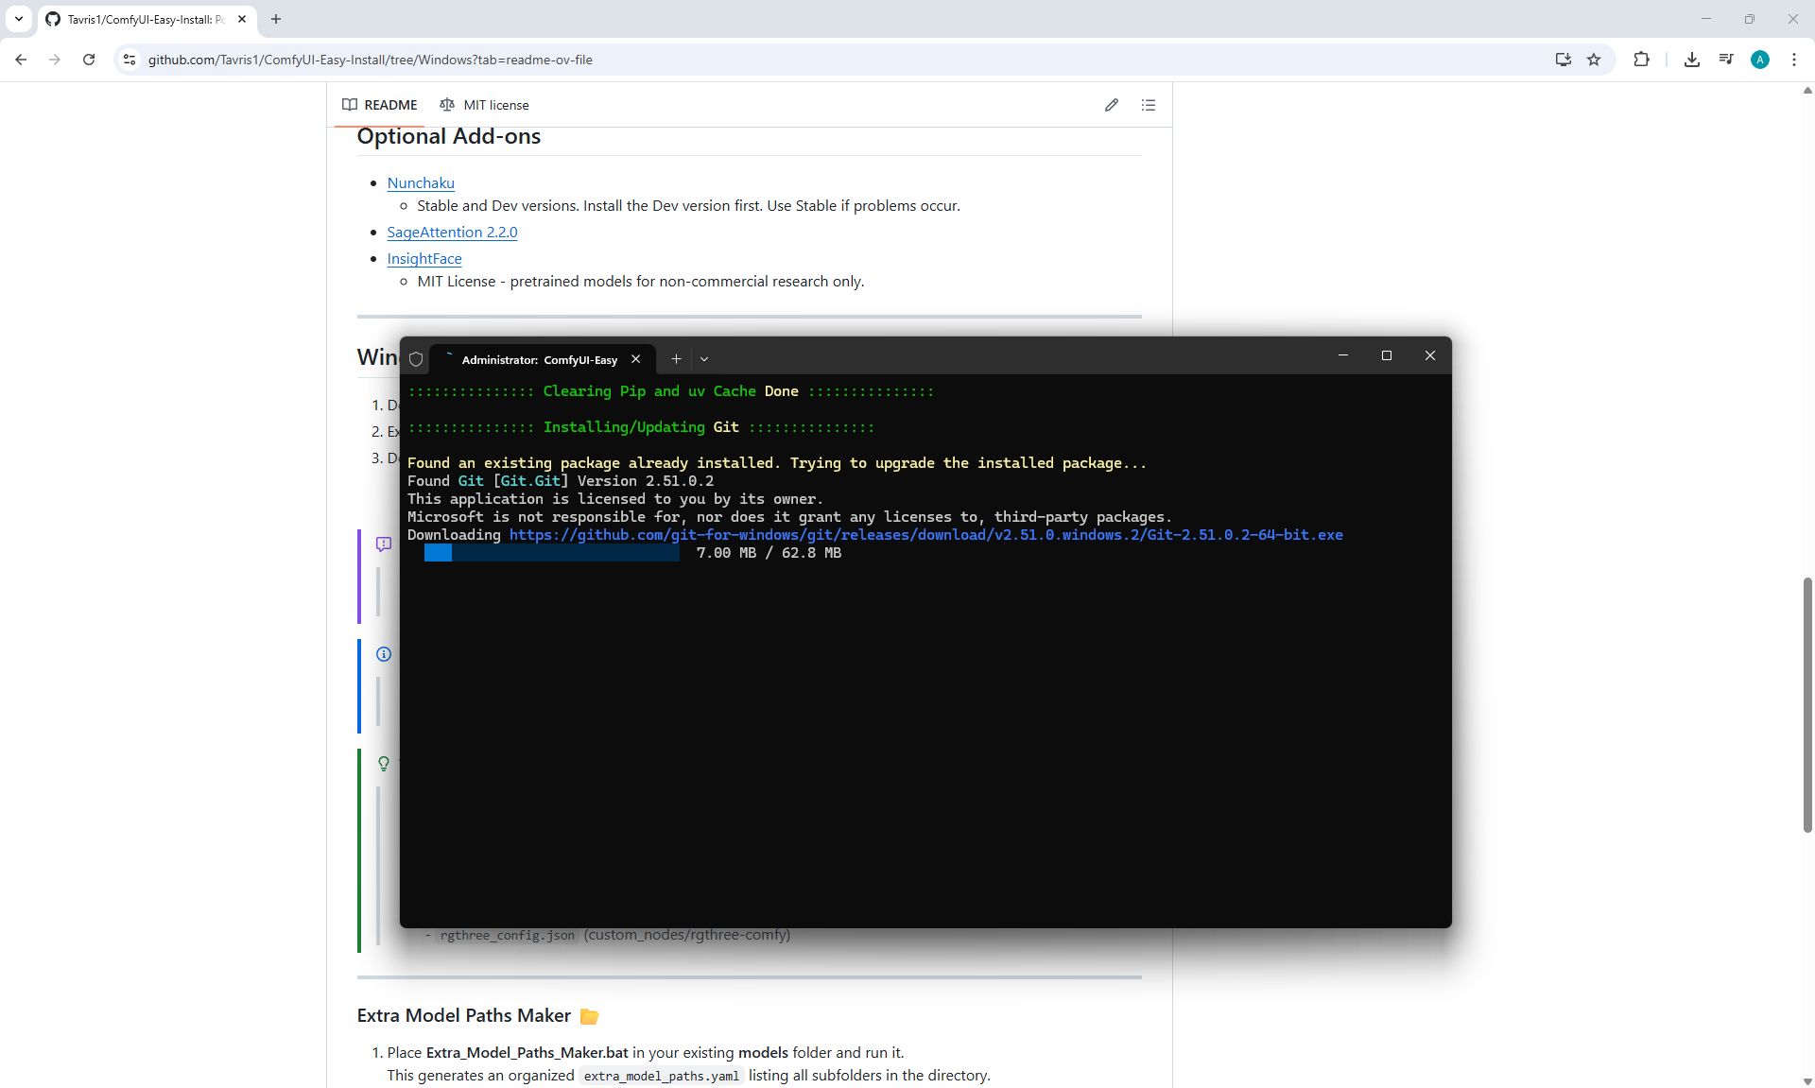This screenshot has height=1088, width=1815.
Task: Open the terminal new-tab dropdown chevron
Action: [x=704, y=359]
